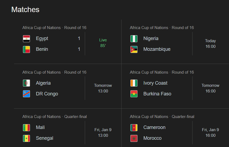
Task: Click Egypt's score of 1
Action: 79,38
